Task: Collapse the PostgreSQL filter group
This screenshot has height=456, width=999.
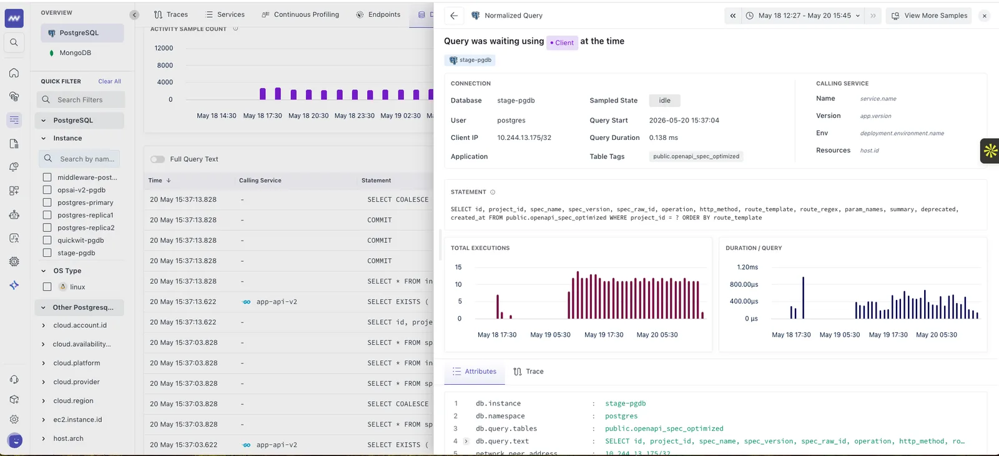Action: pos(44,121)
